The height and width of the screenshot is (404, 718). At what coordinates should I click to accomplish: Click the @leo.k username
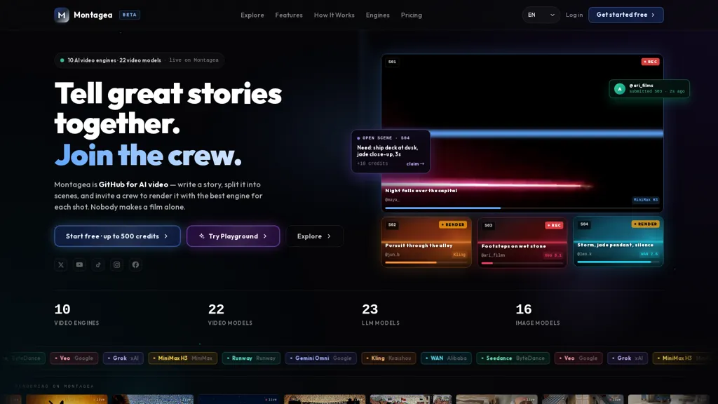584,254
